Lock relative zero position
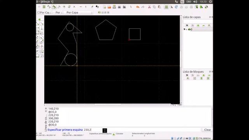249x140 pixels. tap(97, 7)
